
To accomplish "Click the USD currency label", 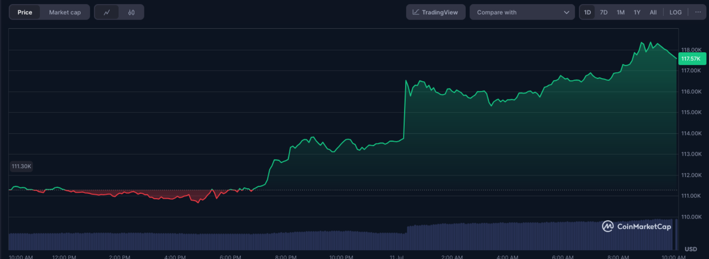I will (x=691, y=249).
